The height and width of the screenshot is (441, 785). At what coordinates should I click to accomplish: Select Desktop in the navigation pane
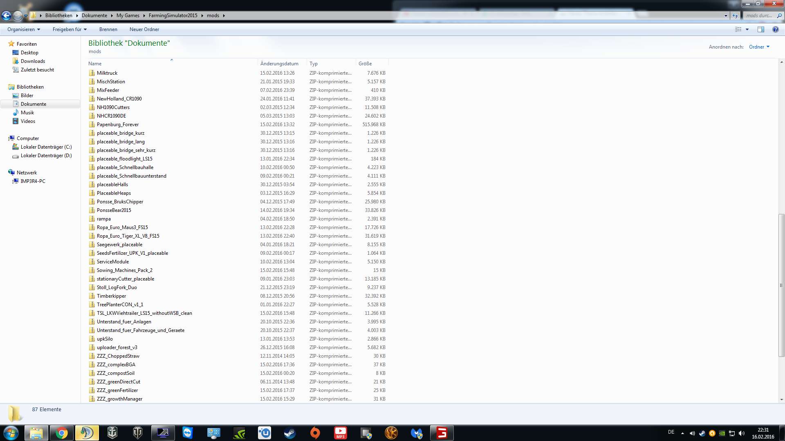point(29,53)
